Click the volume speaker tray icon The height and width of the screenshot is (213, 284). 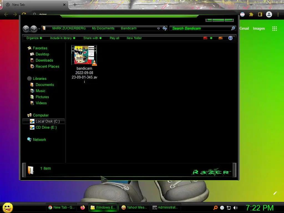[235, 208]
